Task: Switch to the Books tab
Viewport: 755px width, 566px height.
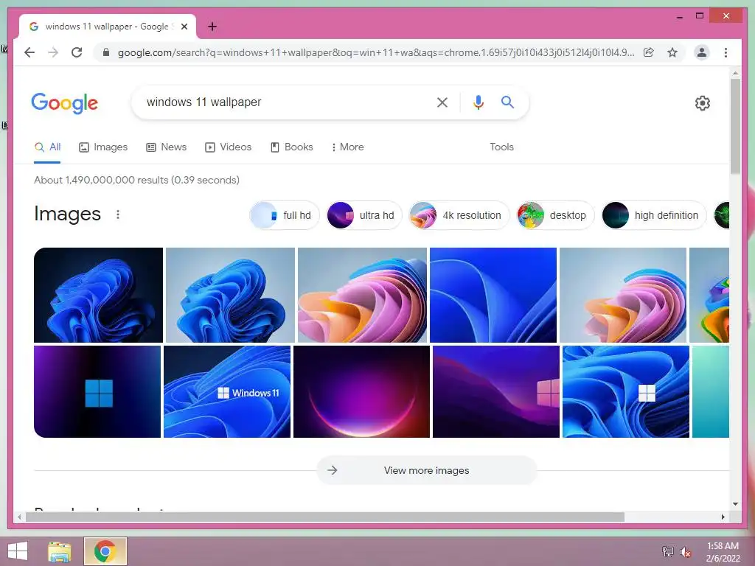Action: (292, 147)
